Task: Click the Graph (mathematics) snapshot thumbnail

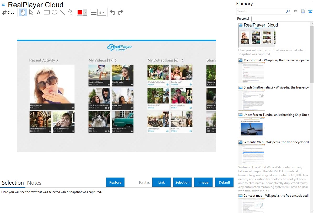Action: (x=252, y=100)
